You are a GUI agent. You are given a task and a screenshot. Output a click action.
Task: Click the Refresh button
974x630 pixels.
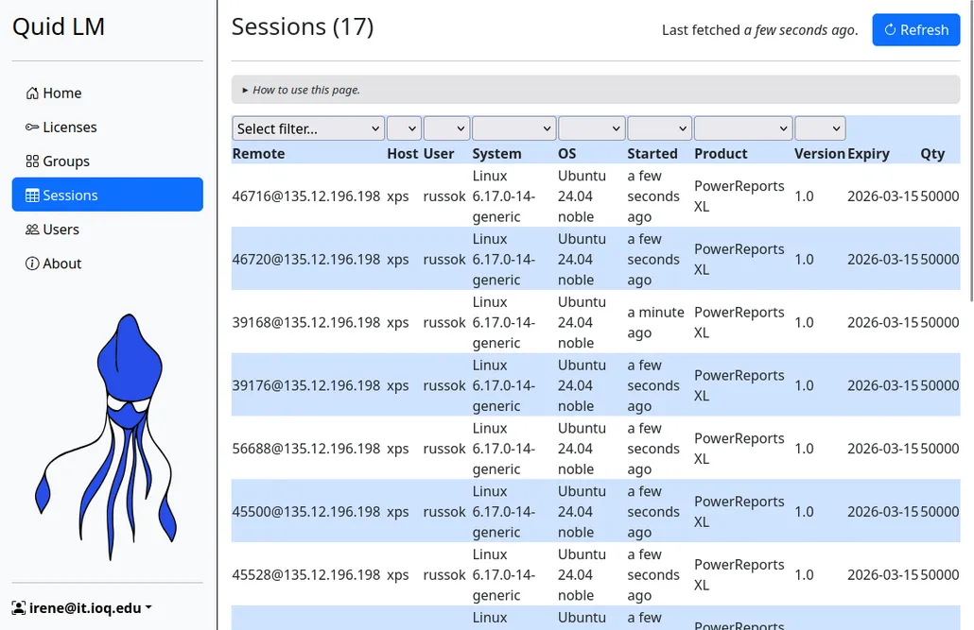(915, 29)
